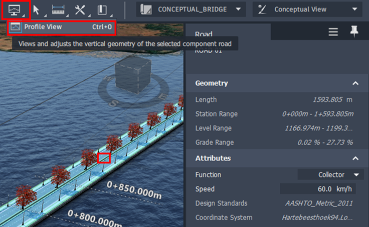The width and height of the screenshot is (369, 227).
Task: Click the Attributes section header
Action: click(277, 158)
